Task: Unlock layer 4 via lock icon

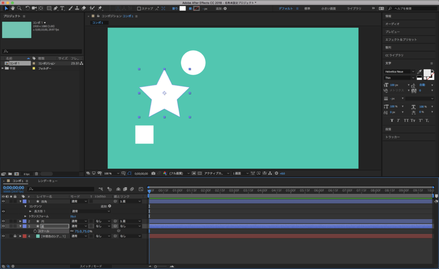Action: tap(15, 236)
